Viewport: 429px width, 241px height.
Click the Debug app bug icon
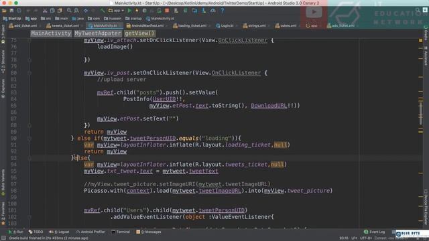(145, 11)
